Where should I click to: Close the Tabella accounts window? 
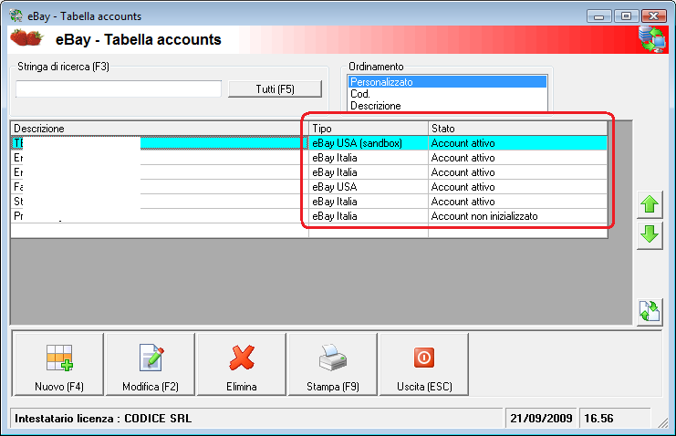[x=653, y=16]
